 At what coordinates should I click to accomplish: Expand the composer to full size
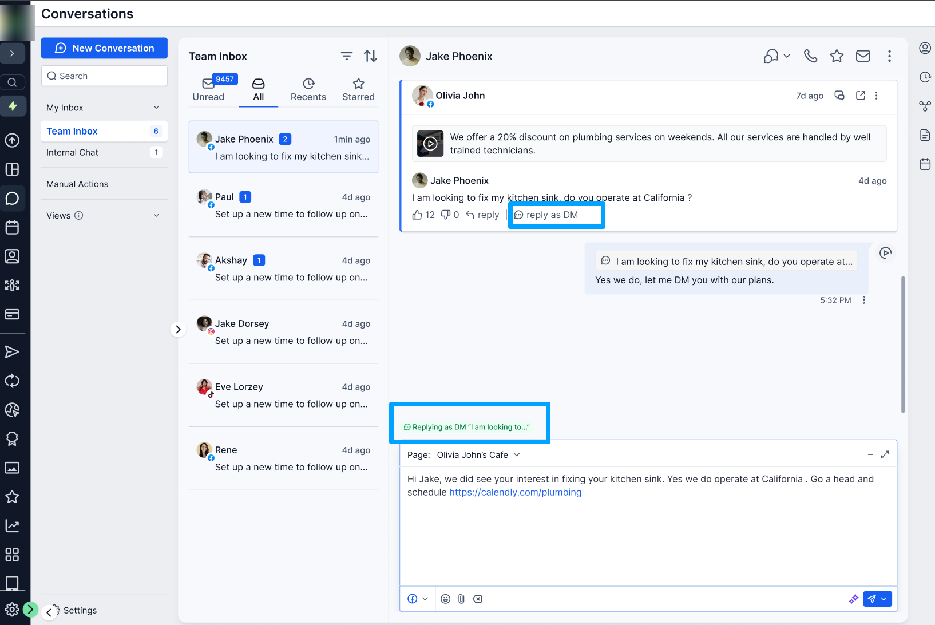point(885,454)
